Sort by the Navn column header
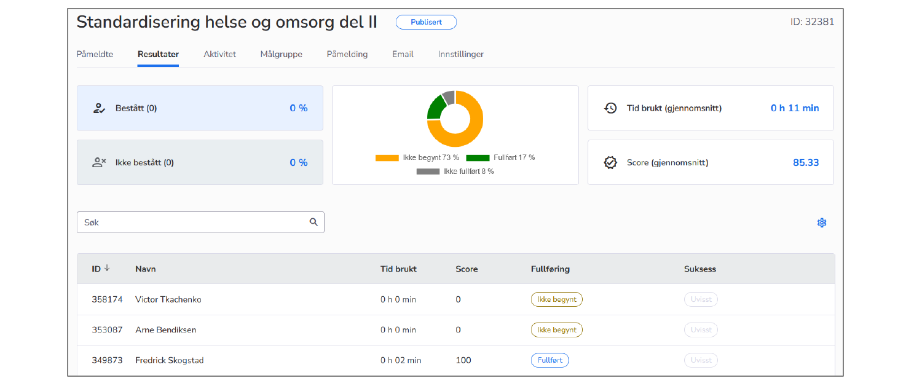 [x=145, y=269]
